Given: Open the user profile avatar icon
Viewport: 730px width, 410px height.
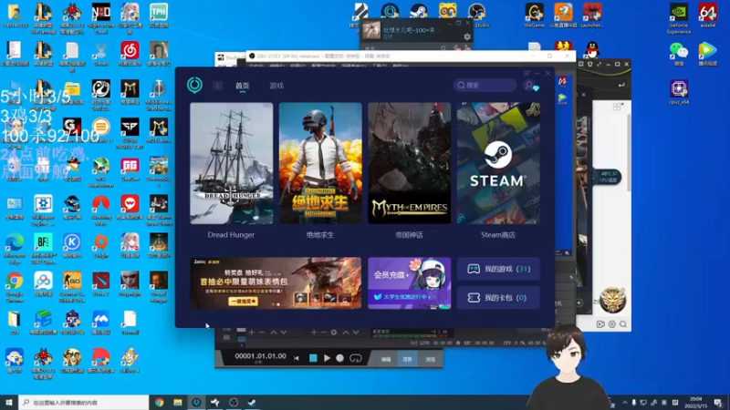Looking at the screenshot, I should click(x=530, y=86).
